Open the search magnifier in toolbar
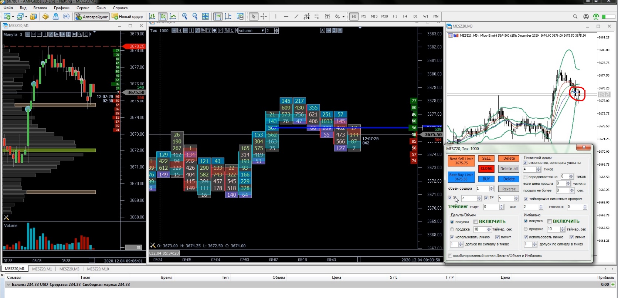The width and height of the screenshot is (618, 298). [x=575, y=16]
